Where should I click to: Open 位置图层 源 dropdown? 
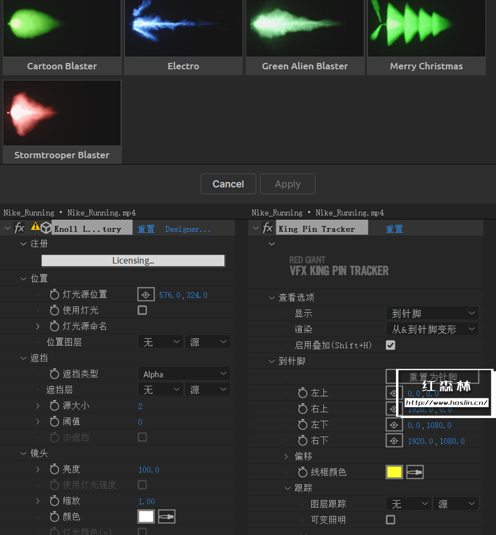tap(208, 342)
